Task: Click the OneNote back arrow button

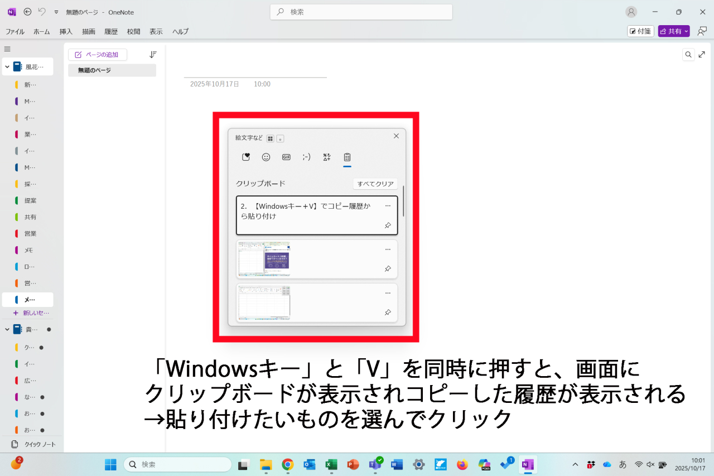Action: (x=27, y=12)
